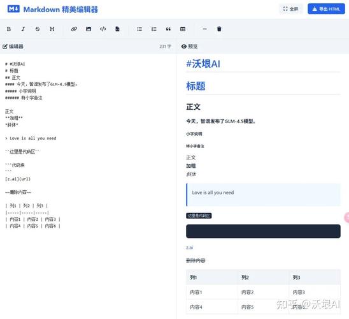Toggle fullscreen mode with 全屏 button
Viewport: 349px width, 319px height.
coord(290,9)
